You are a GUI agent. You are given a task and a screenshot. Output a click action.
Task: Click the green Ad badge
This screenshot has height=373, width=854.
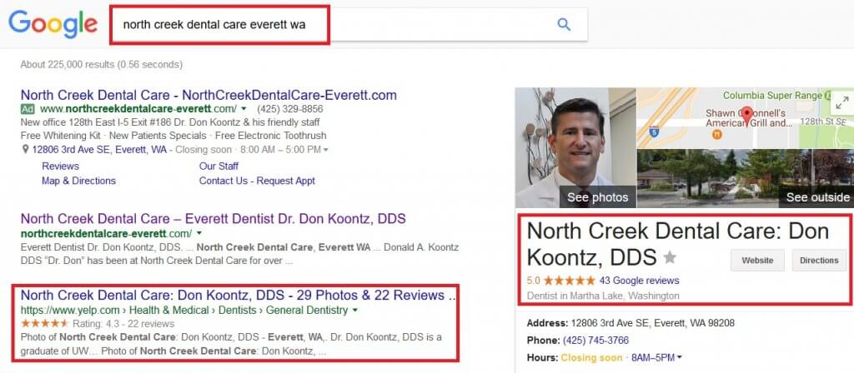28,109
